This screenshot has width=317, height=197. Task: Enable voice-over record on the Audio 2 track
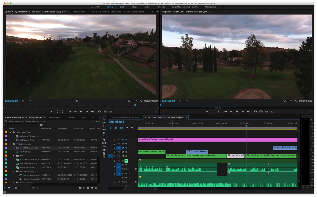tap(136, 169)
